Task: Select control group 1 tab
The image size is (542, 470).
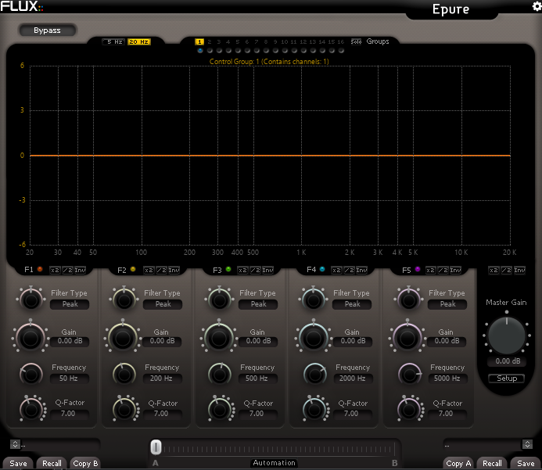Action: click(x=199, y=41)
